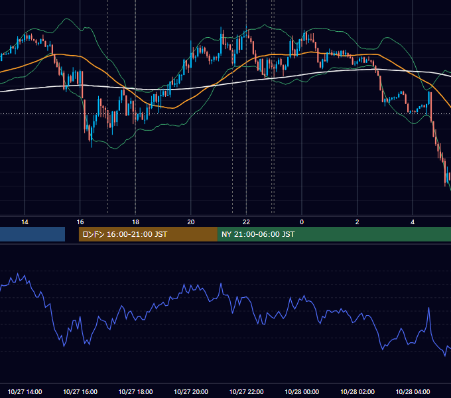Click the '18' hour label on price chart

tap(135, 222)
